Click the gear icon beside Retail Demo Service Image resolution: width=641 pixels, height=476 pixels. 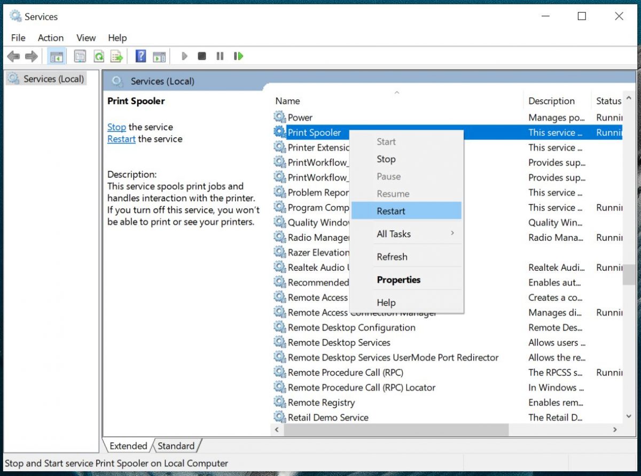280,417
